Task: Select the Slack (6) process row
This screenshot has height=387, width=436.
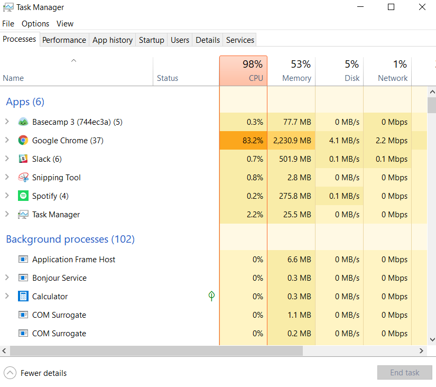Action: (x=214, y=159)
